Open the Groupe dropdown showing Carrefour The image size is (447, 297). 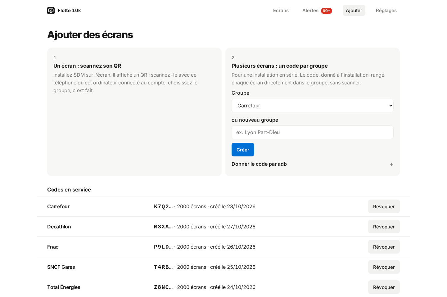click(313, 106)
